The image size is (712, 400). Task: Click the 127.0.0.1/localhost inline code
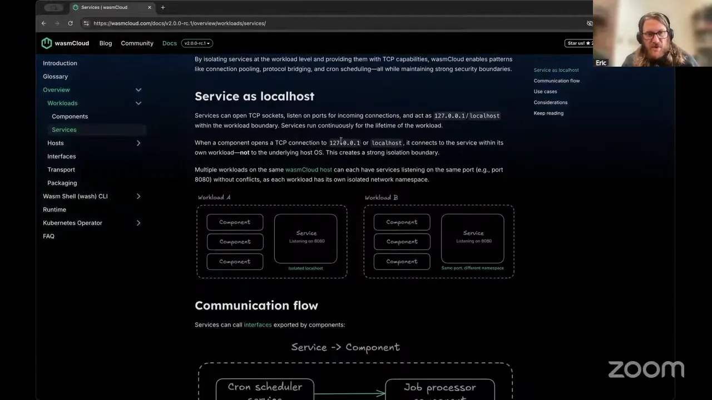[467, 116]
